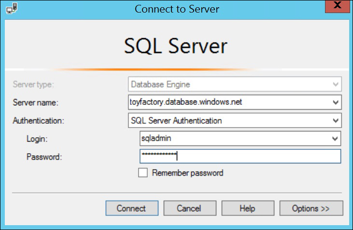The image size is (353, 230).
Task: Click the Database Engine server type box
Action: pos(235,84)
